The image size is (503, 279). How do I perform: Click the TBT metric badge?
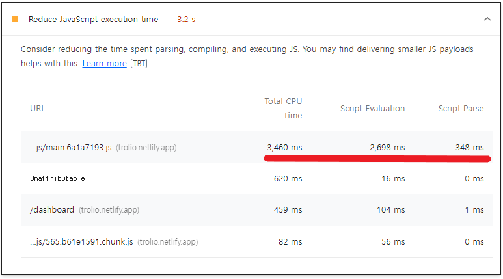pos(139,64)
